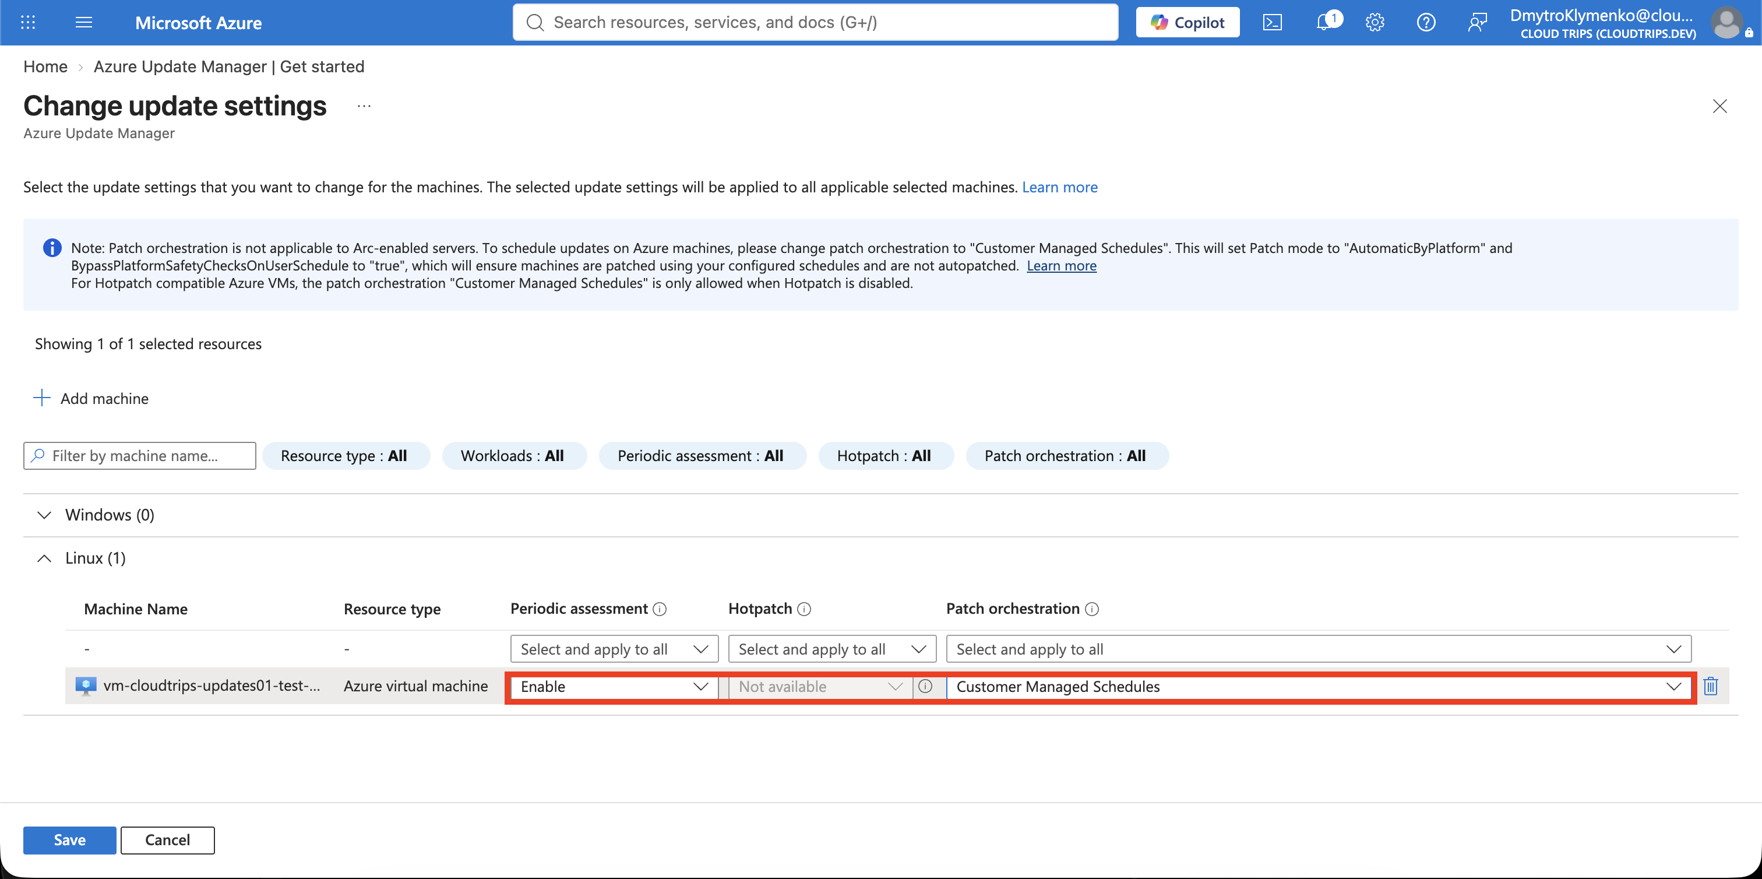This screenshot has height=879, width=1762.
Task: Click info icon beside Hotpatch header
Action: pos(805,609)
